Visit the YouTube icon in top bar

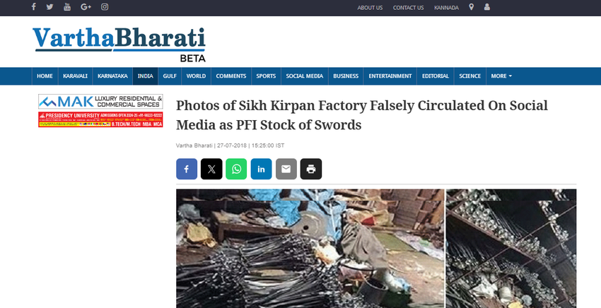(67, 7)
